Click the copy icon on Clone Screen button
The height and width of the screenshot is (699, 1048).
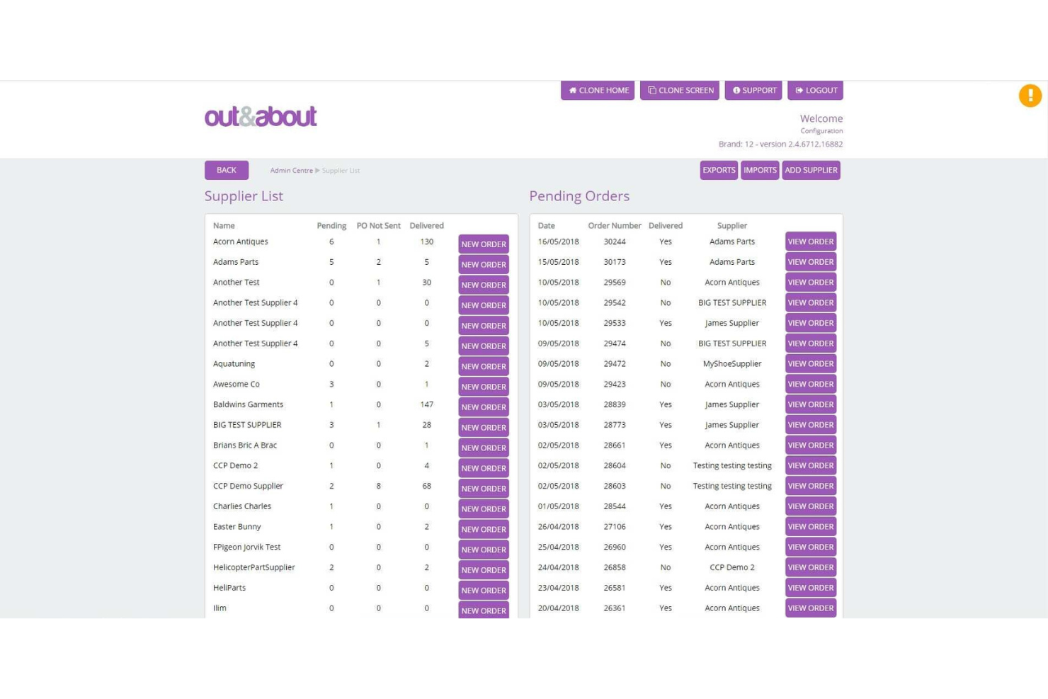click(x=651, y=90)
